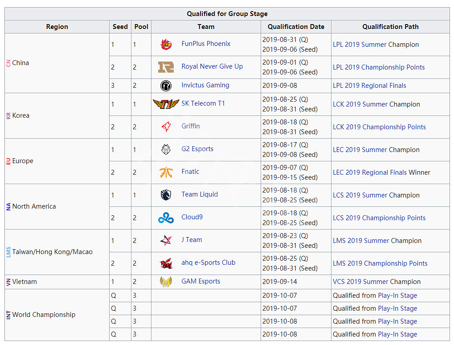The image size is (454, 345).
Task: Click the SK Telecom T1 logo
Action: pos(166,104)
